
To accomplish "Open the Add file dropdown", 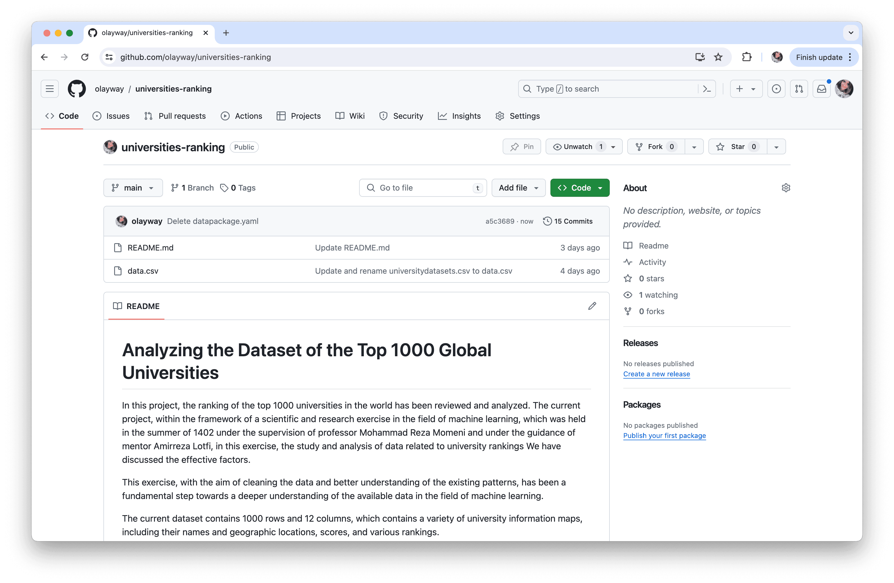I will click(x=518, y=187).
